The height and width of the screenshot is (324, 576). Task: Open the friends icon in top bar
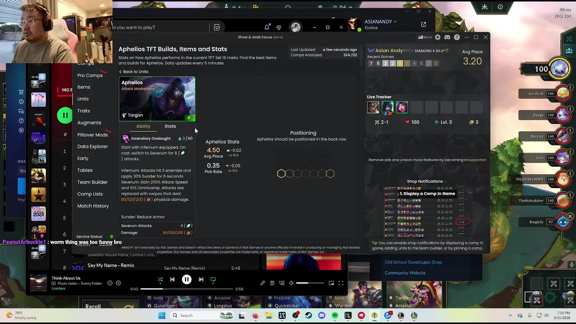pos(279,27)
